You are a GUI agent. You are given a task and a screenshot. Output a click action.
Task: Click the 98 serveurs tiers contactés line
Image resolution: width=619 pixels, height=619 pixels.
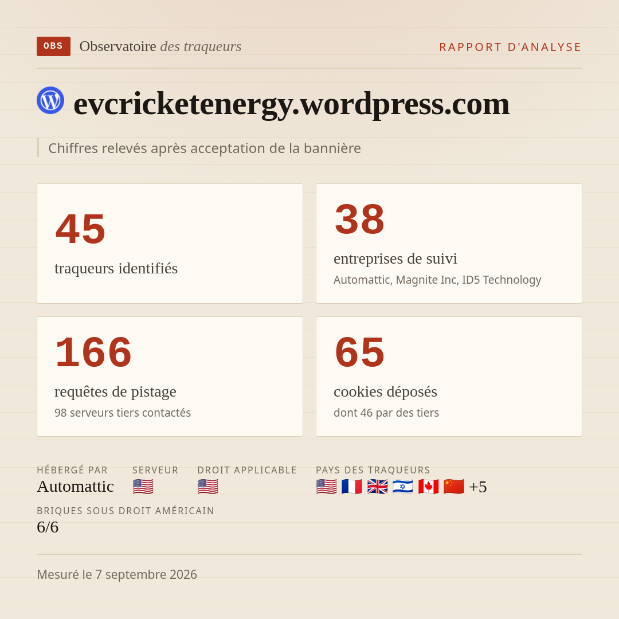pos(123,413)
